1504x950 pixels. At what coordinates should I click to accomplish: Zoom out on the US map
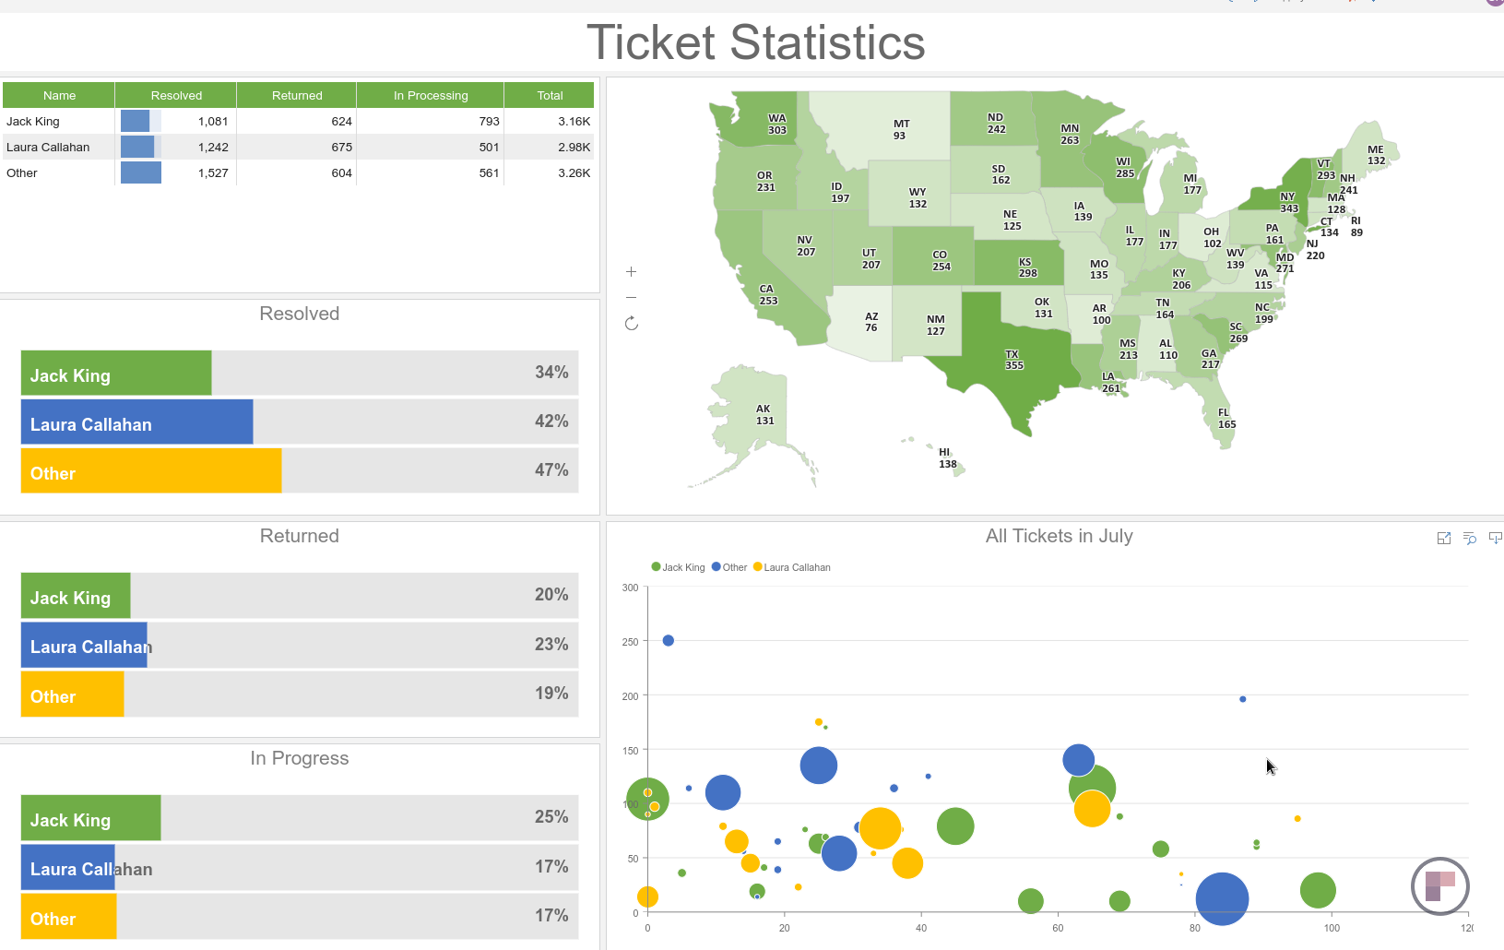pos(631,297)
